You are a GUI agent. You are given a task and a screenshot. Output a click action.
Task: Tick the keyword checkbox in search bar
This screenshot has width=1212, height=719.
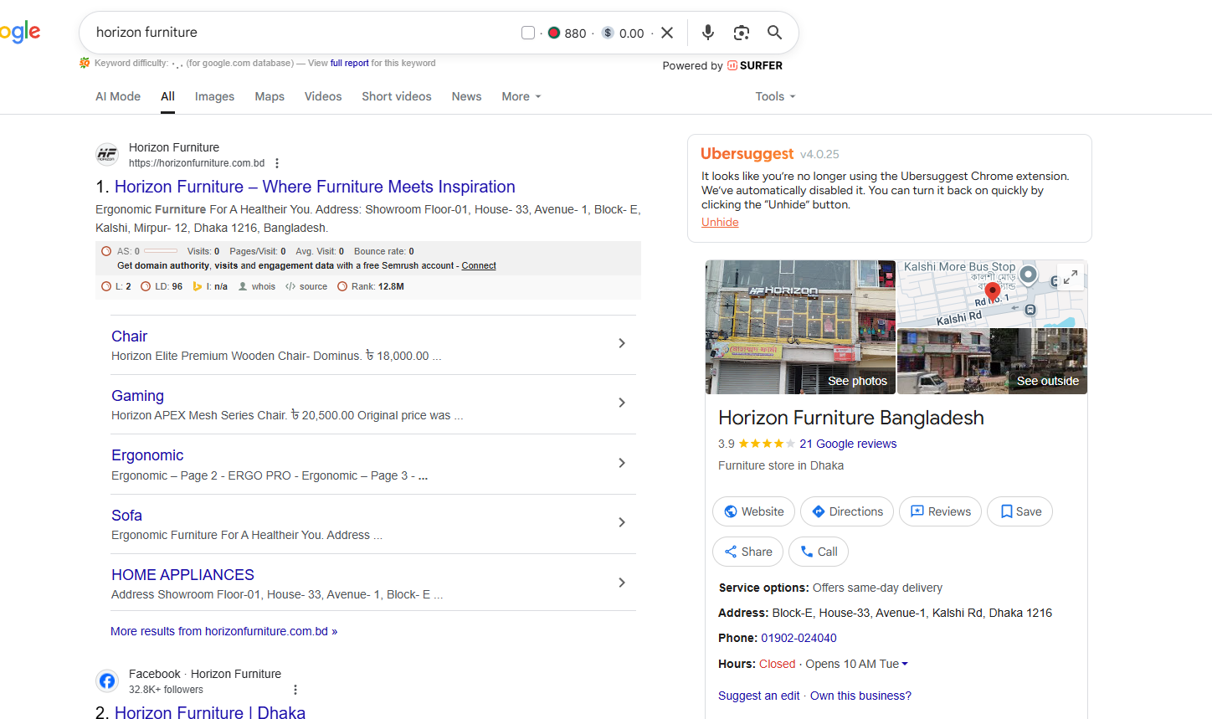click(528, 33)
